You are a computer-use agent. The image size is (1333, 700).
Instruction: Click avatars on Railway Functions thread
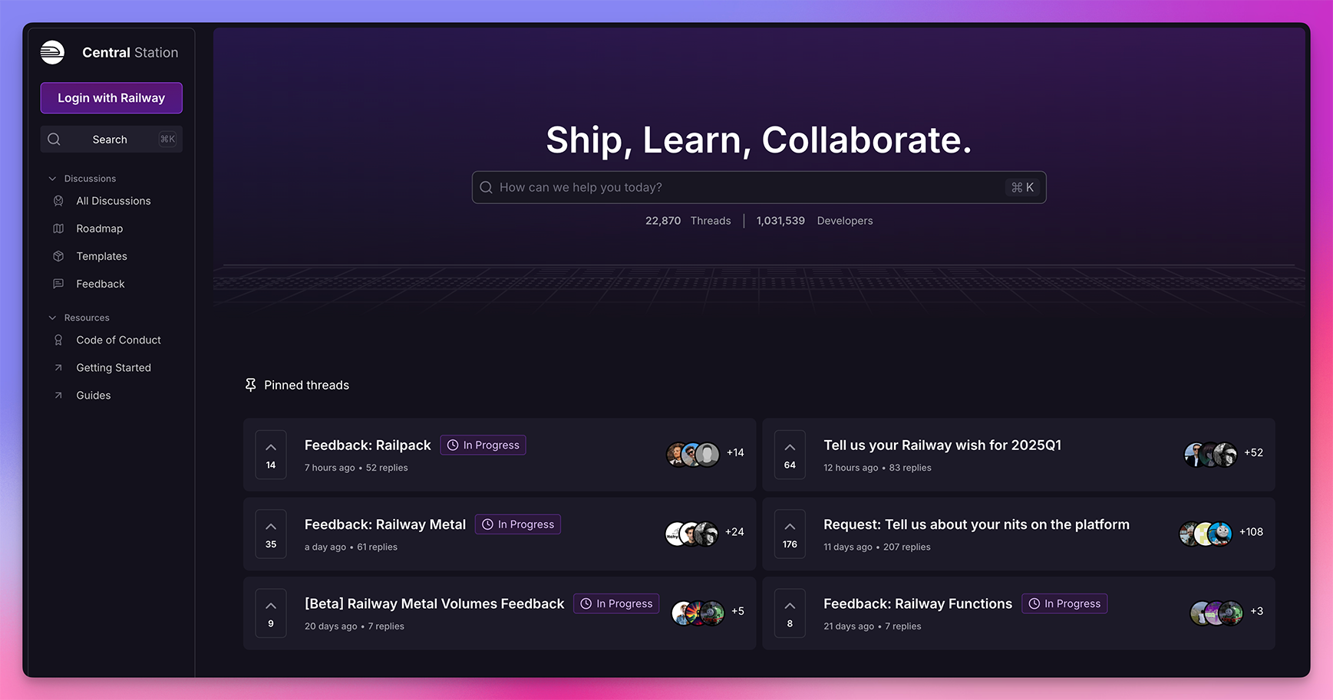tap(1217, 613)
